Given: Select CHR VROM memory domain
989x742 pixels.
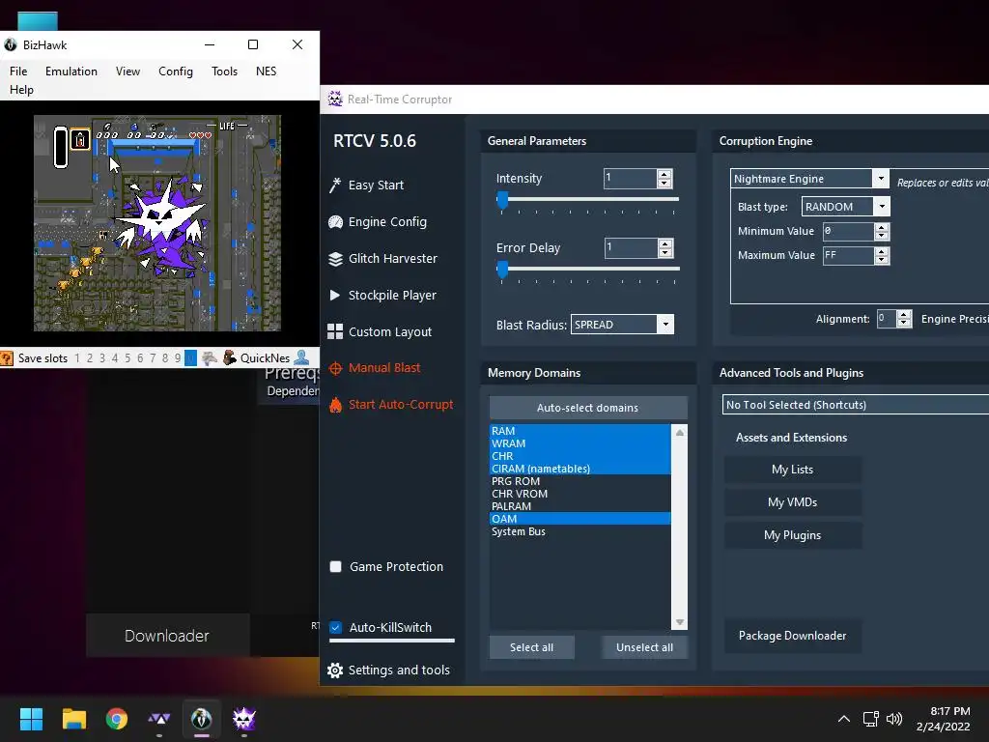Looking at the screenshot, I should [579, 494].
